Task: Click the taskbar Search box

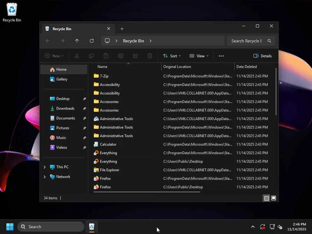Action: click(x=51, y=227)
